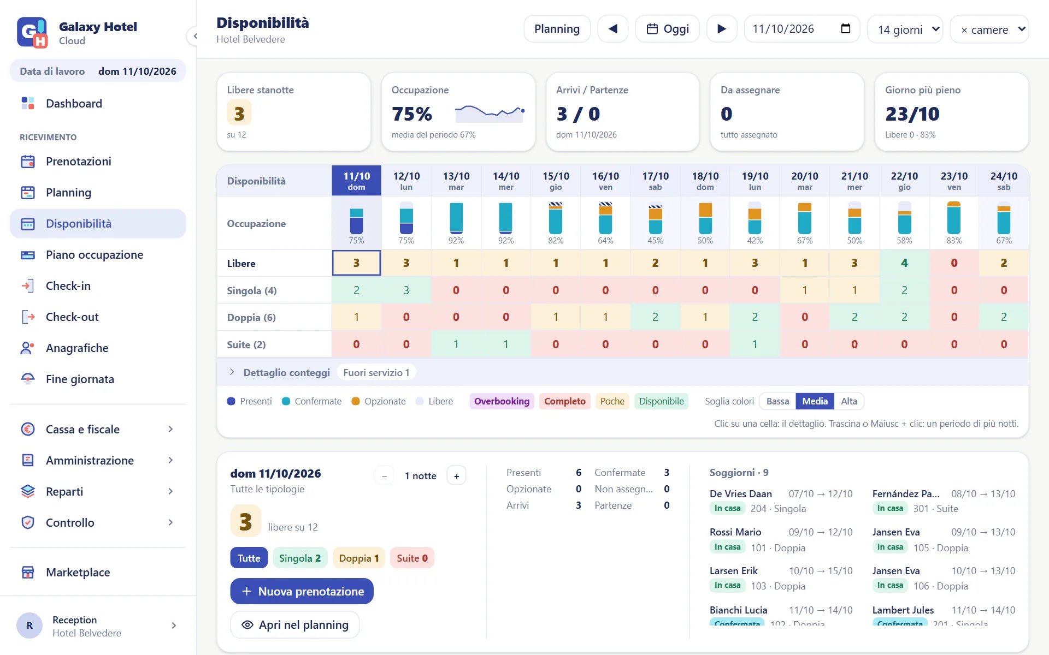
Task: Set color threshold to Bassa
Action: (x=777, y=401)
